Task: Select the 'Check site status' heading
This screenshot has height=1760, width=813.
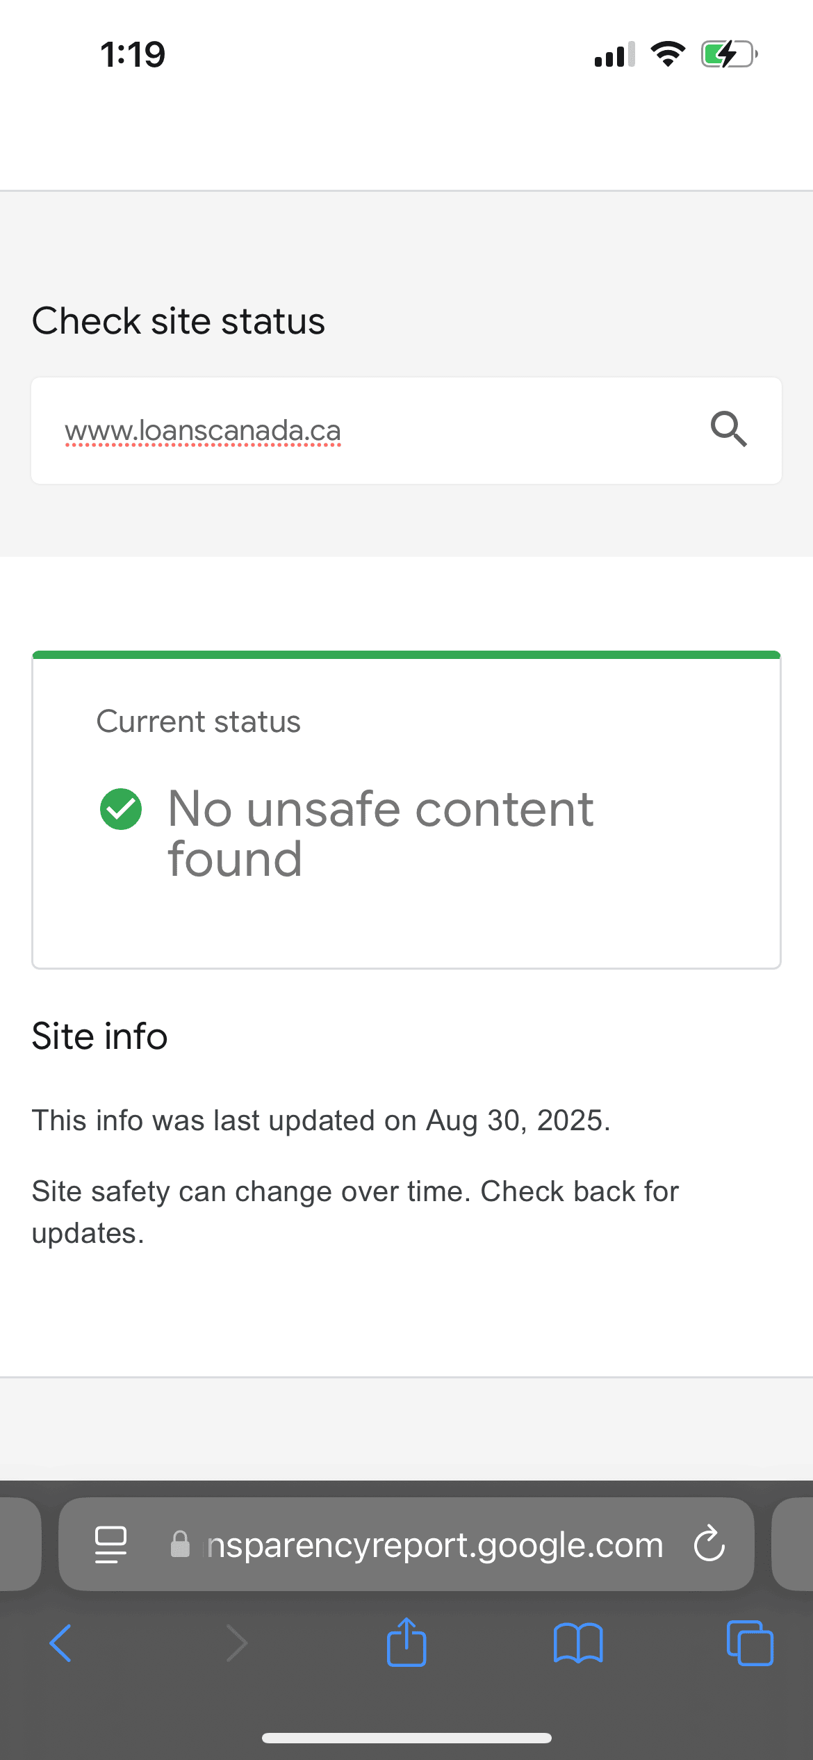Action: pyautogui.click(x=179, y=321)
